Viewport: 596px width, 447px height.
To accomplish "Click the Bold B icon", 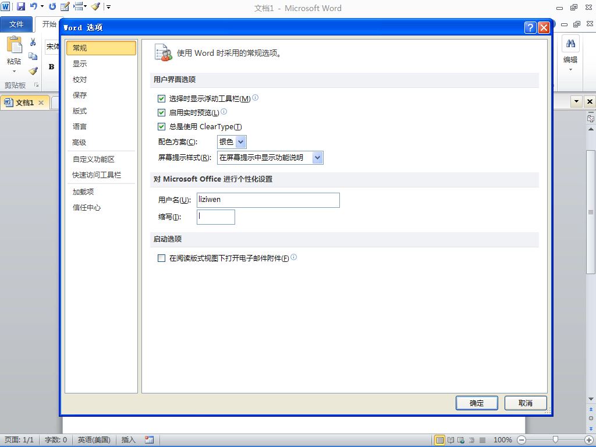I will pyautogui.click(x=51, y=67).
